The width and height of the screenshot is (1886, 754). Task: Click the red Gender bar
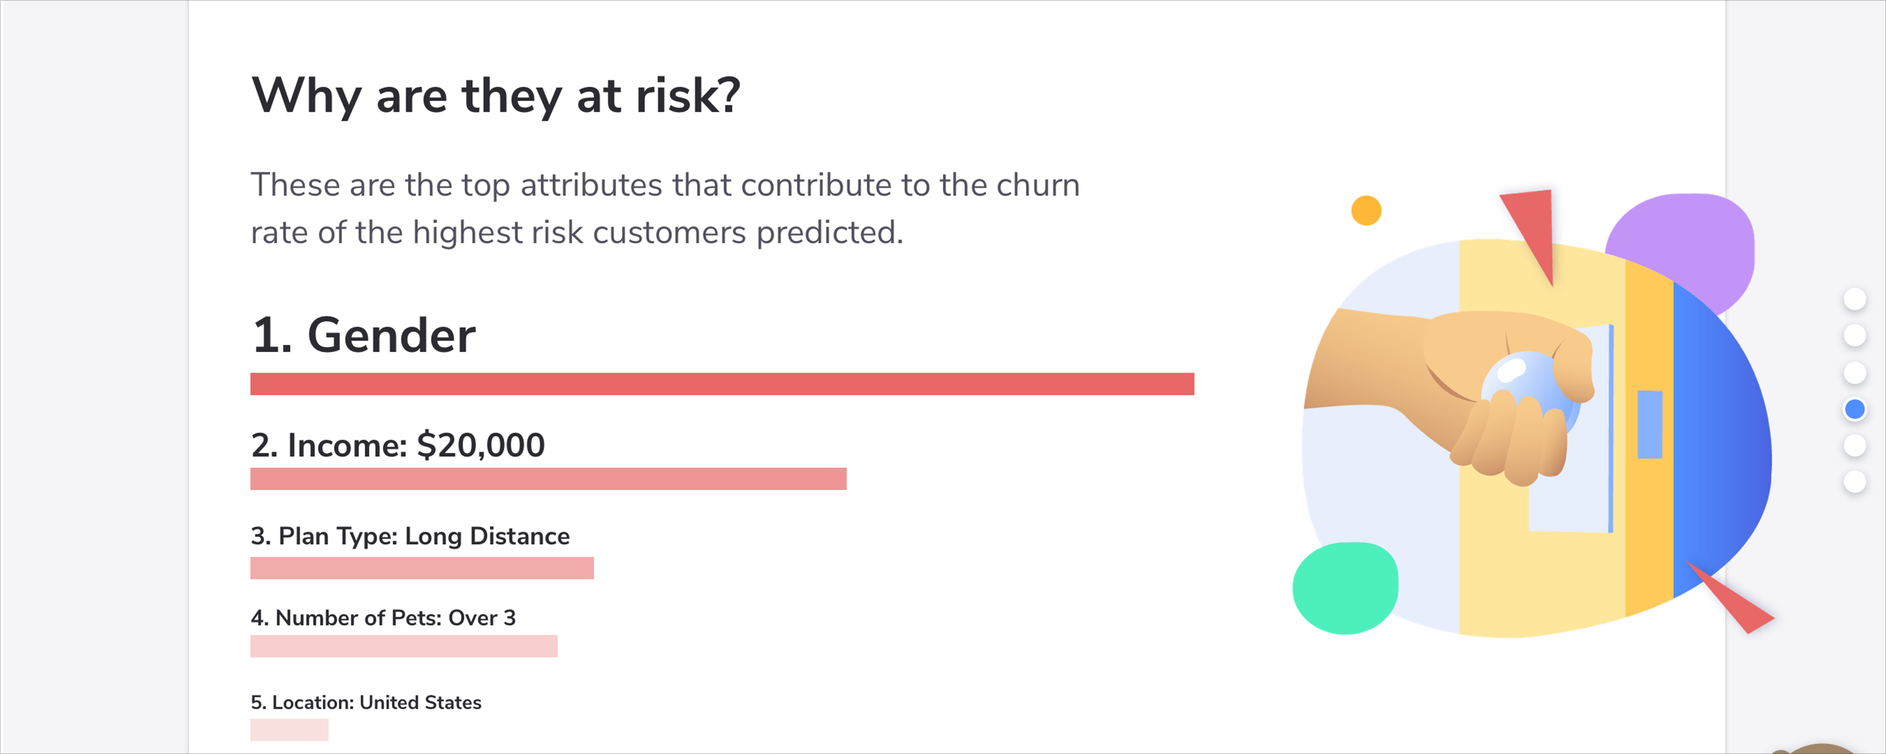pos(722,384)
